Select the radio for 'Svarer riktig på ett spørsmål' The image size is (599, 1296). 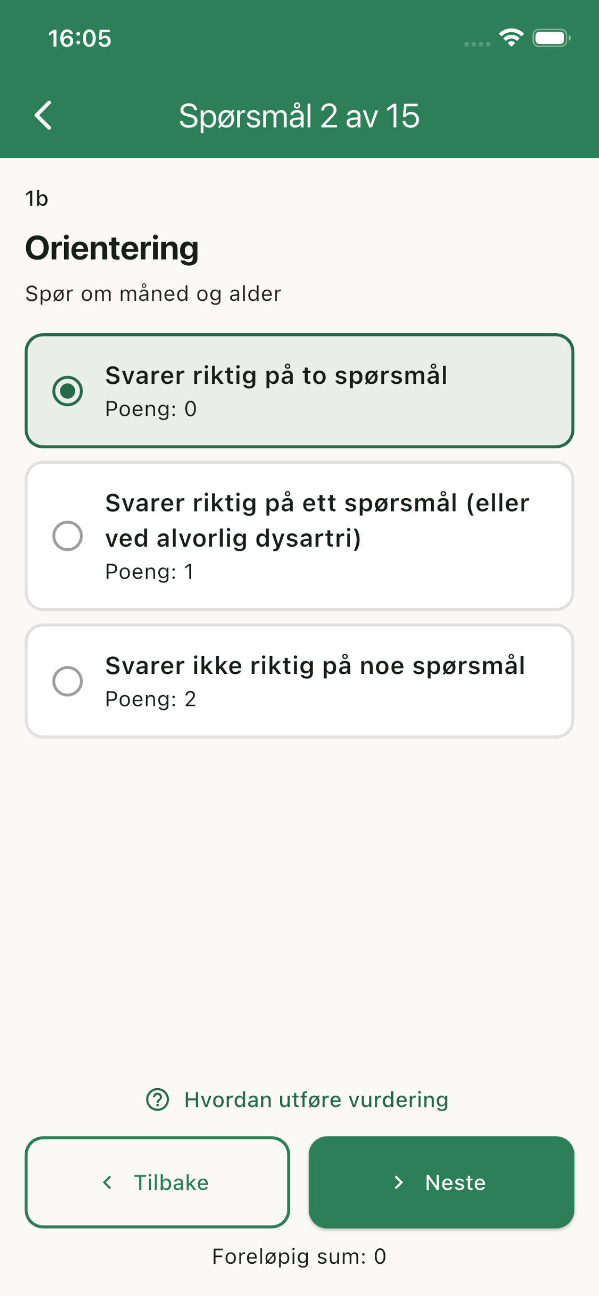(x=68, y=536)
